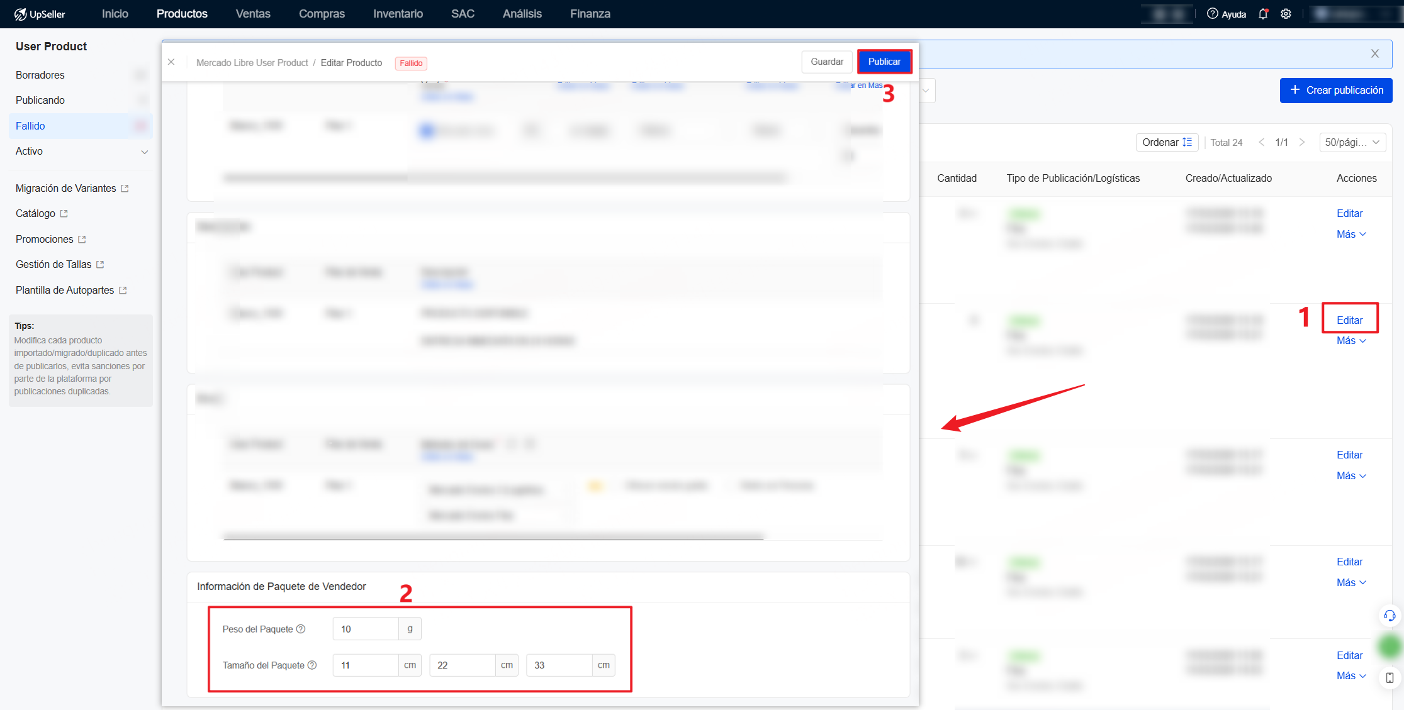Expand the Activo sidebar section
The image size is (1404, 710).
[144, 152]
